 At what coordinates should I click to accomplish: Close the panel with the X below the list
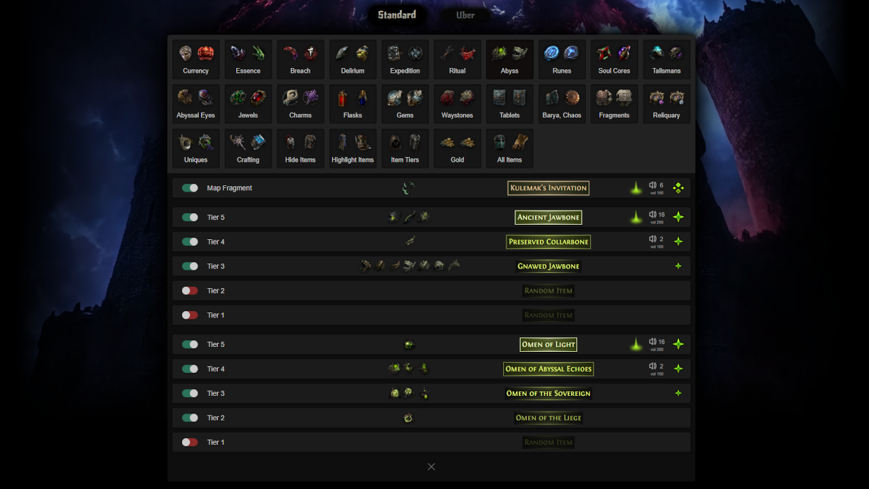(431, 467)
